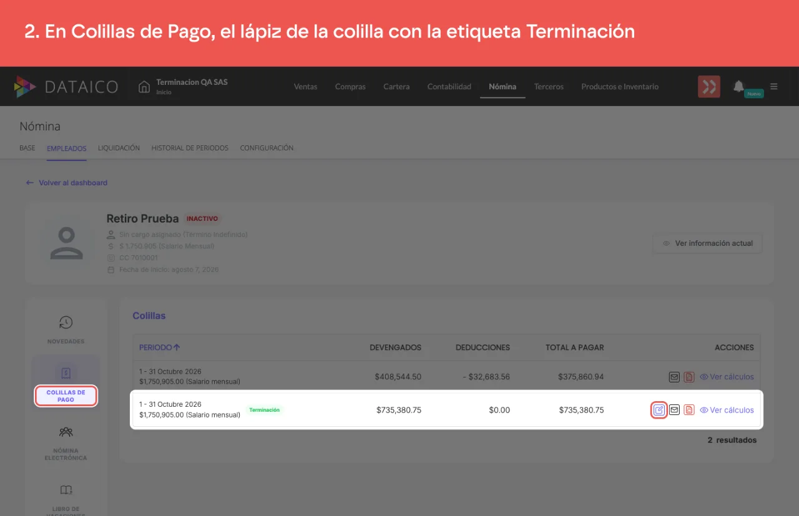Open the Ventas menu
Viewport: 799px width, 516px height.
pos(306,87)
